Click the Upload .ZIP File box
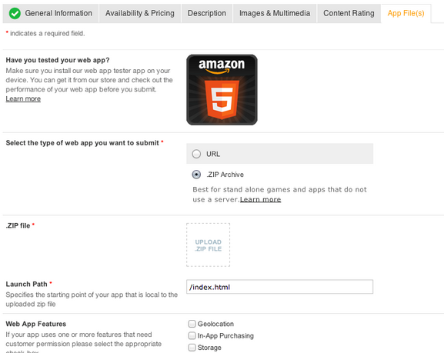444x353 pixels. tap(208, 245)
